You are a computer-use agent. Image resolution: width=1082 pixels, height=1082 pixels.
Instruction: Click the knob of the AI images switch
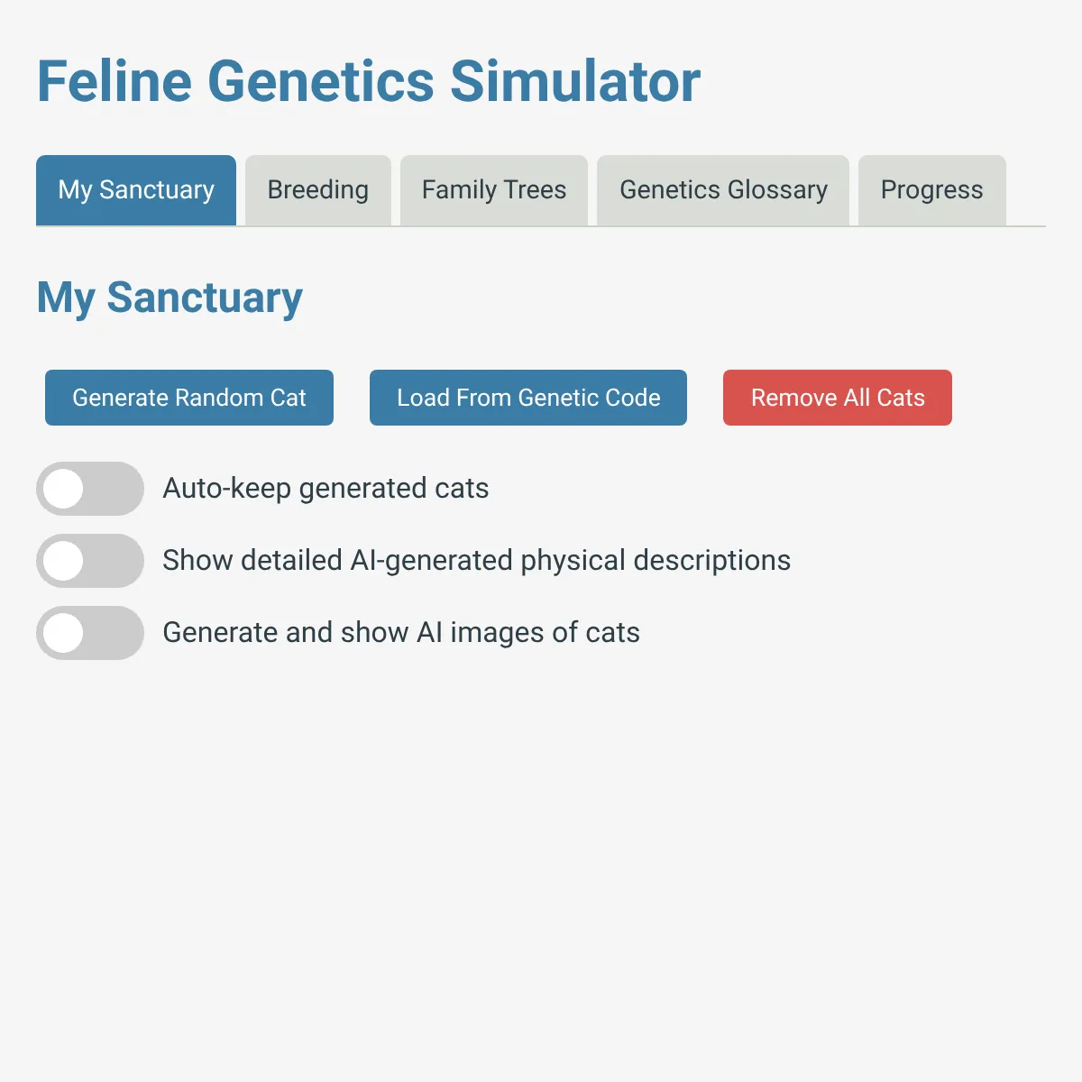click(x=63, y=633)
